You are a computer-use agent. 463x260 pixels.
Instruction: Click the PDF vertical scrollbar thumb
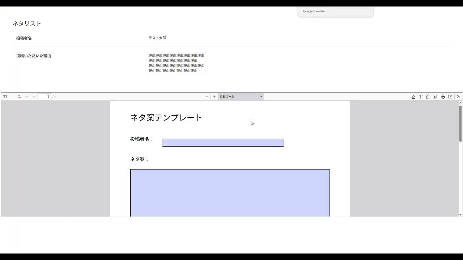pyautogui.click(x=460, y=123)
